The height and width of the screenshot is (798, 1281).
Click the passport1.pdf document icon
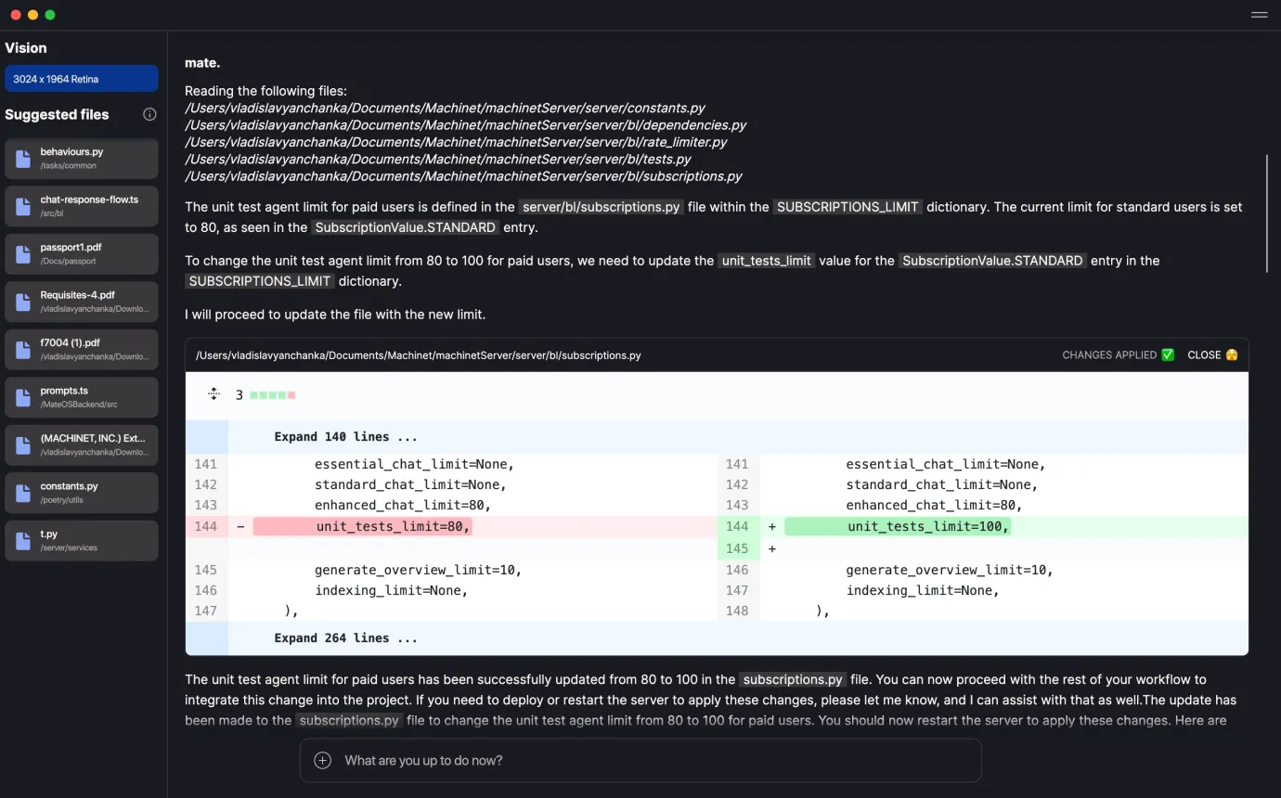(23, 253)
